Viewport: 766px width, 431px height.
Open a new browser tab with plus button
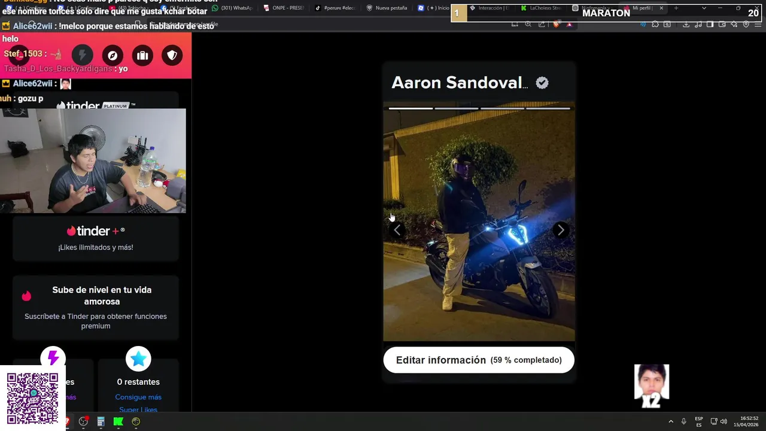(x=676, y=8)
